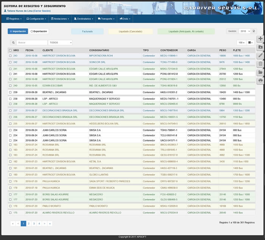Click the pencil edit icon
This screenshot has width=265, height=240.
click(x=260, y=55)
